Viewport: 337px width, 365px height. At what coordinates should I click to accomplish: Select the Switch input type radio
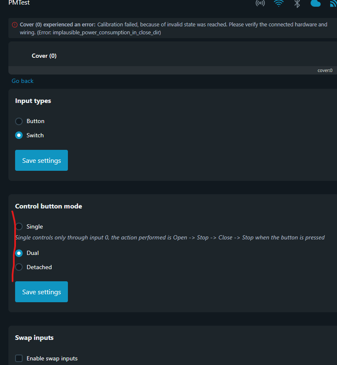pos(19,135)
